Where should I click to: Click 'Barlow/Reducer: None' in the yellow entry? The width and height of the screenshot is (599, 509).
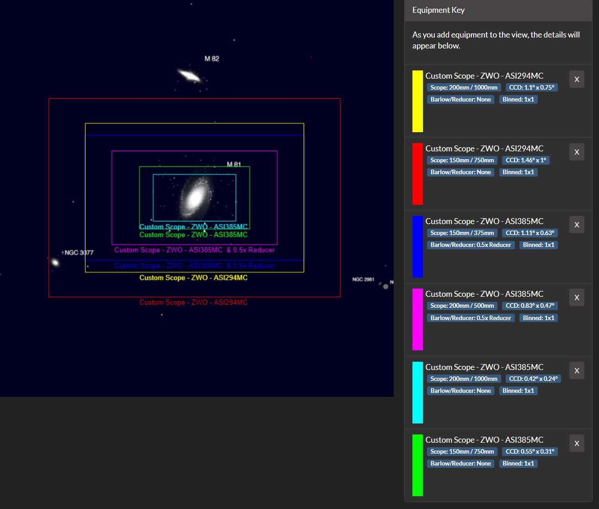point(461,99)
